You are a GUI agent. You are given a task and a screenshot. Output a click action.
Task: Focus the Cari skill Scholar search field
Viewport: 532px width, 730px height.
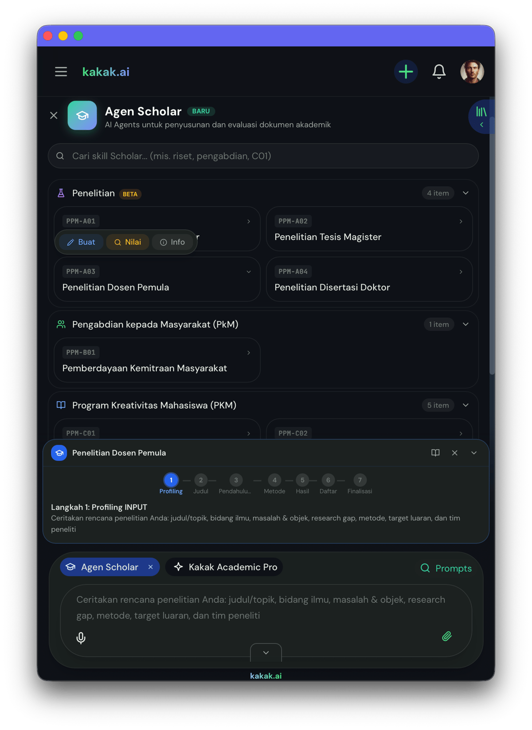[x=263, y=156]
